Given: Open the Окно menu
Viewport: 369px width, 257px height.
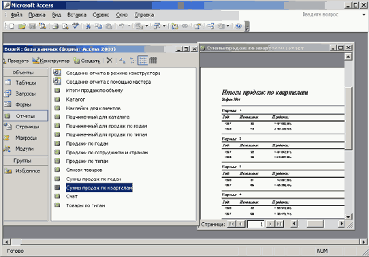Looking at the screenshot, I should point(122,15).
